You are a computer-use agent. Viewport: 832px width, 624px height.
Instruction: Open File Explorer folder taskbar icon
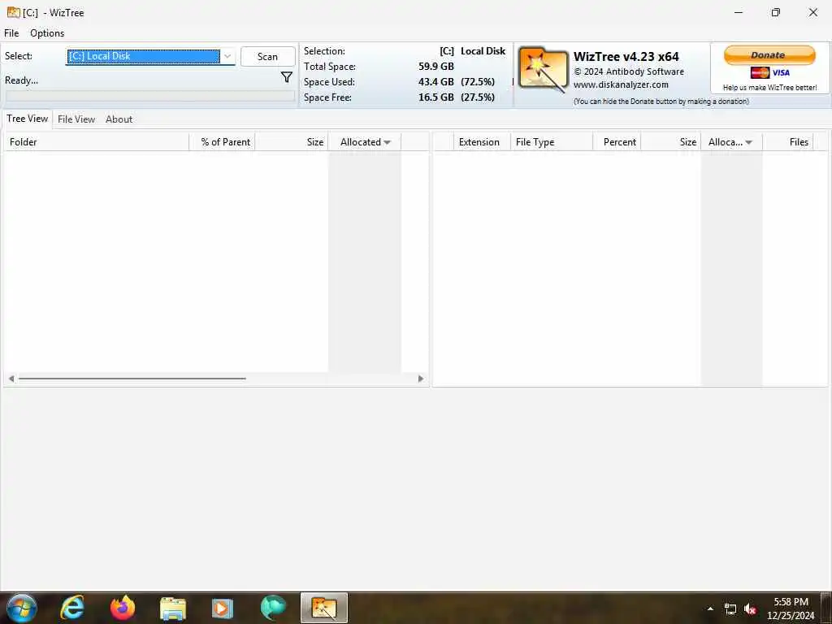click(173, 609)
